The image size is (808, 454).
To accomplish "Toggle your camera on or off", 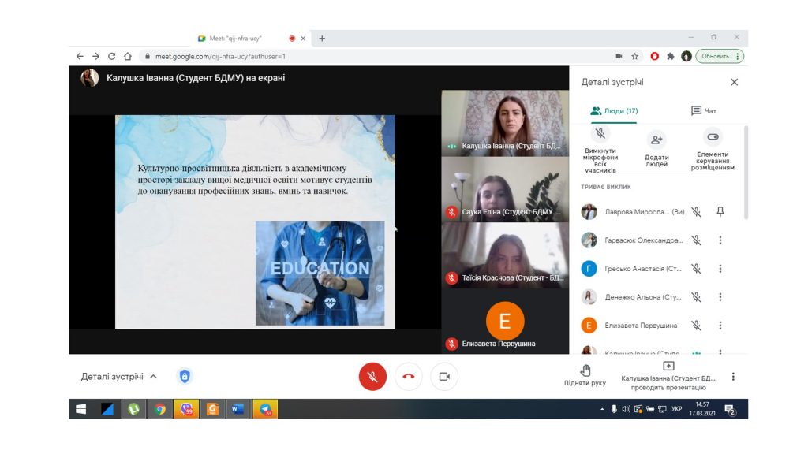I will pos(444,376).
